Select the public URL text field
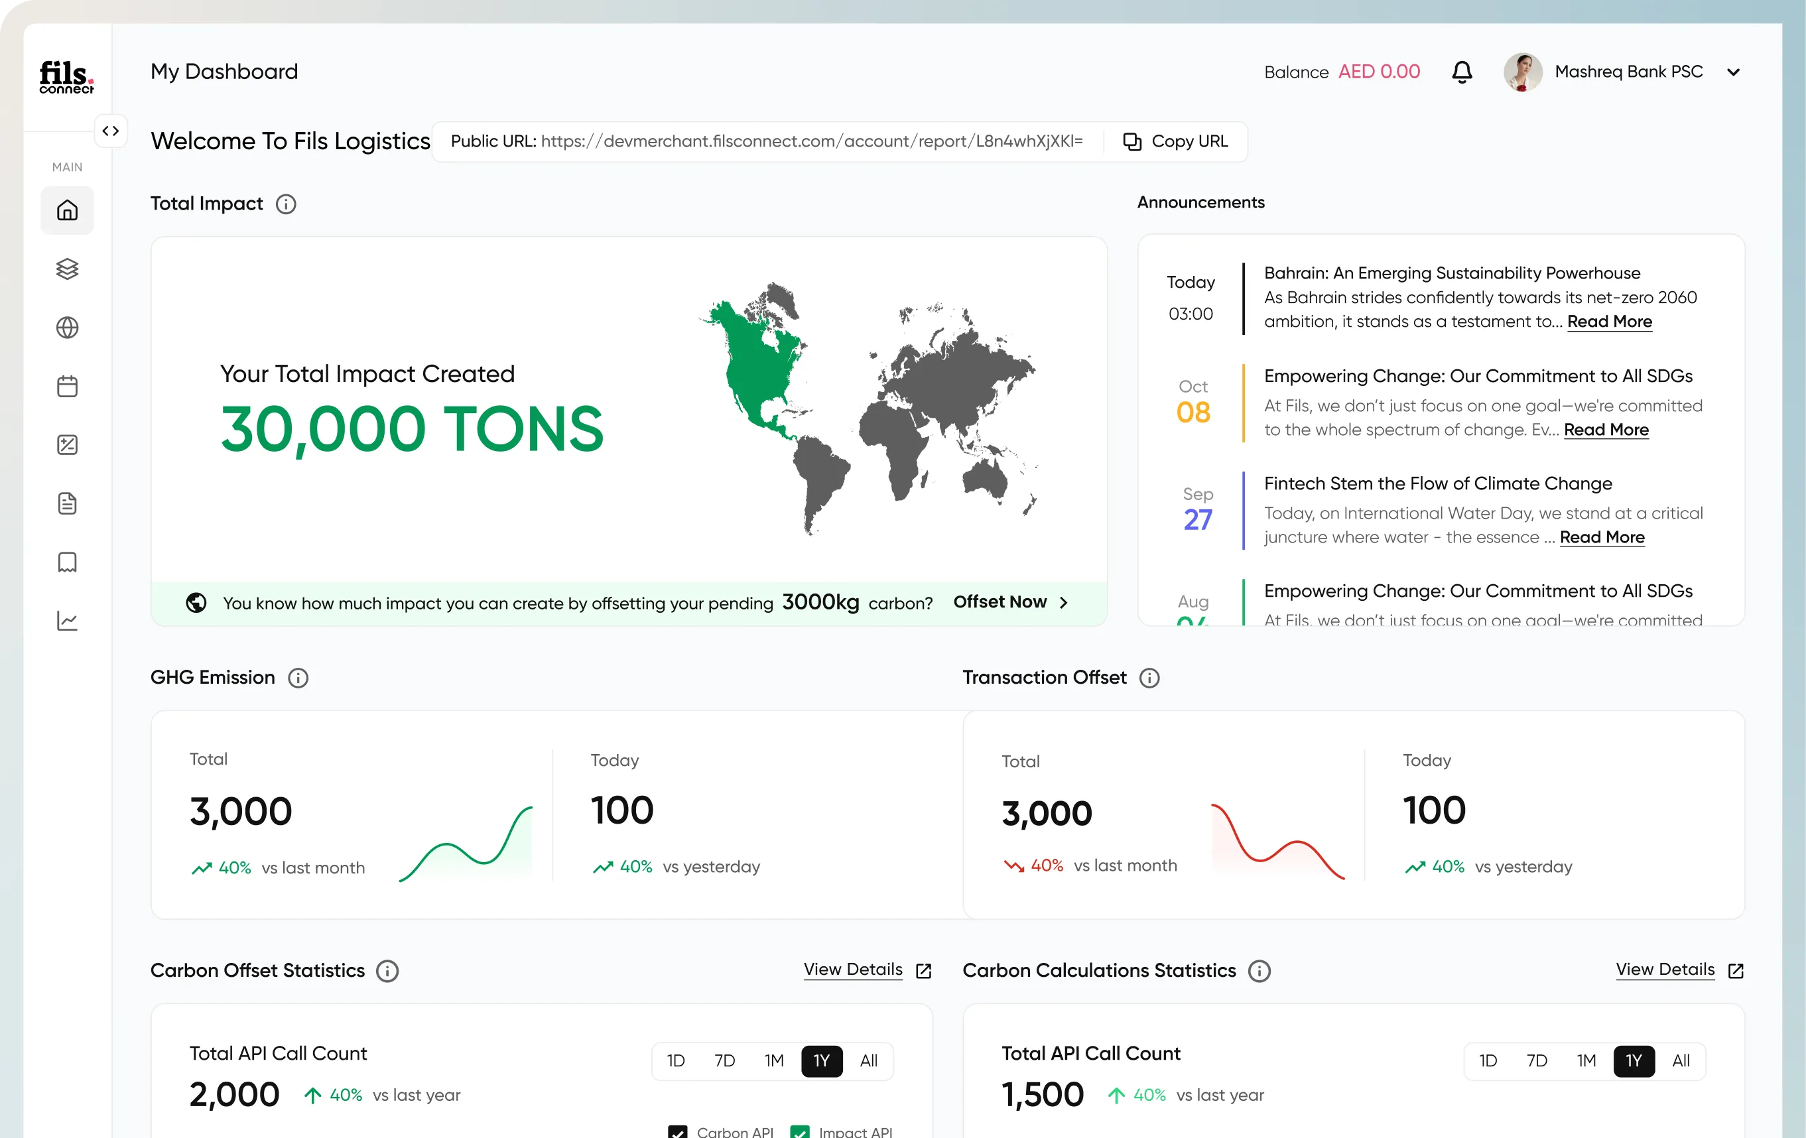This screenshot has height=1138, width=1806. pyautogui.click(x=767, y=141)
